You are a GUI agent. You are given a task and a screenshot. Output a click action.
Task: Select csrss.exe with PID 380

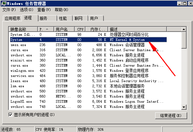[88, 65]
